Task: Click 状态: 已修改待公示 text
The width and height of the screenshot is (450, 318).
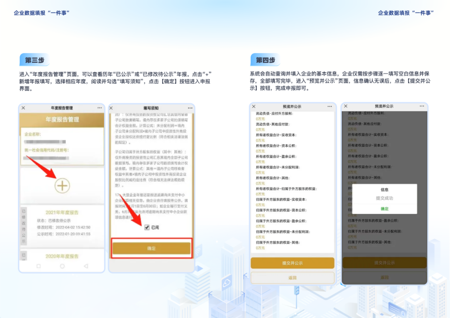Action: click(x=54, y=220)
